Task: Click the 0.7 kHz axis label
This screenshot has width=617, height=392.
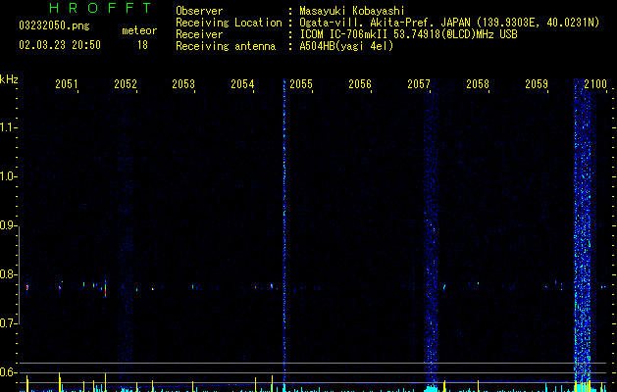Action: click(8, 323)
